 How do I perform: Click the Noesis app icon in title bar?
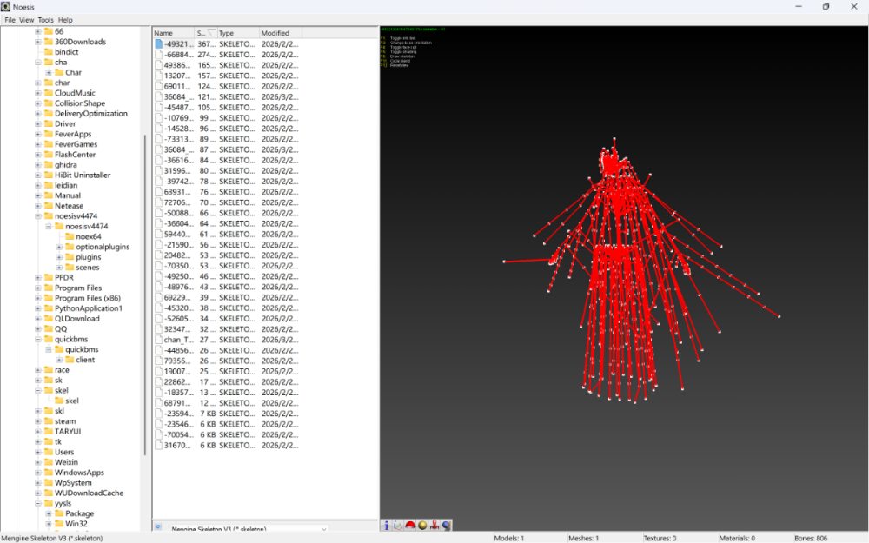click(6, 7)
